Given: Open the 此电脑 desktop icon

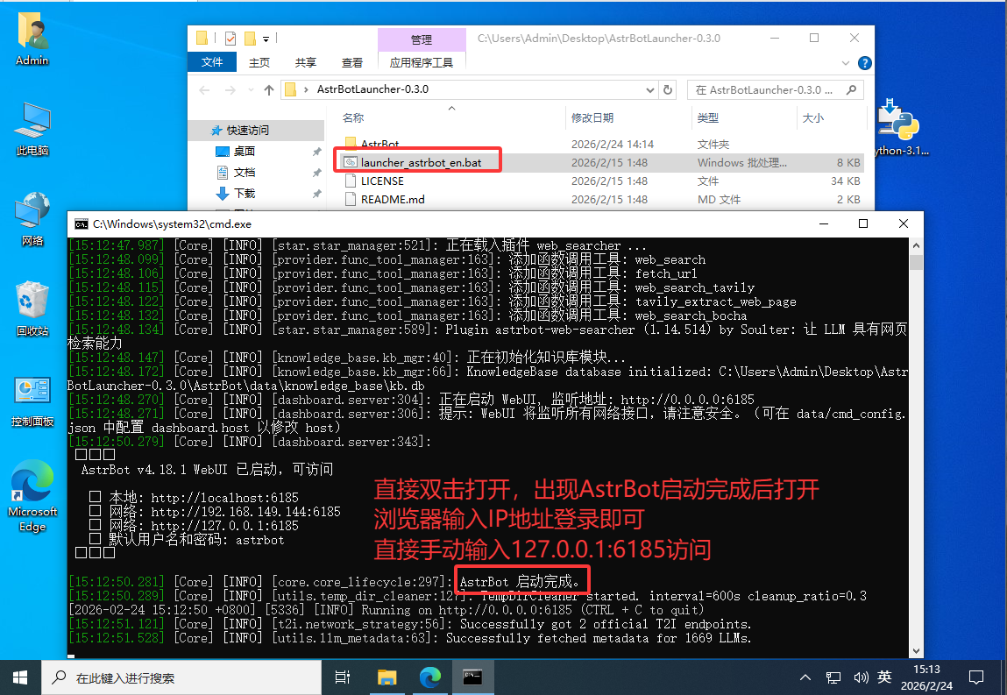Looking at the screenshot, I should point(32,129).
